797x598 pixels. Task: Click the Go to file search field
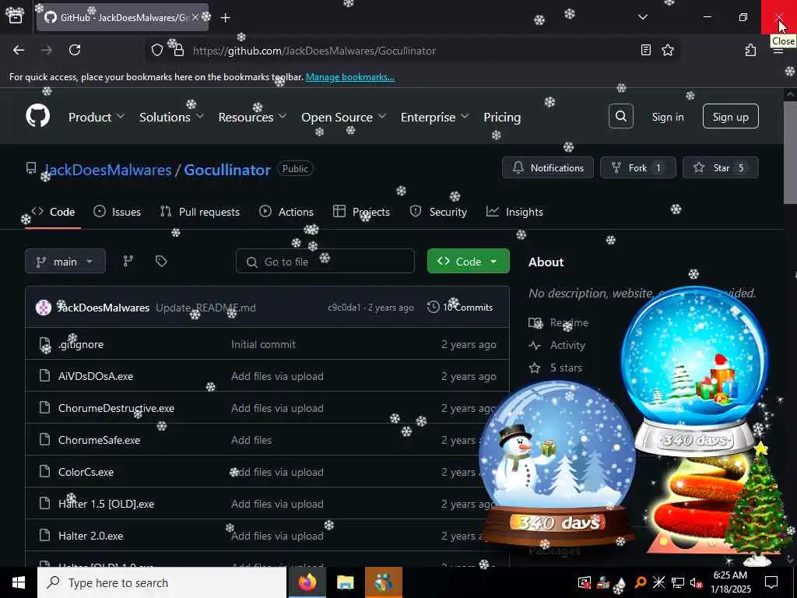point(325,262)
